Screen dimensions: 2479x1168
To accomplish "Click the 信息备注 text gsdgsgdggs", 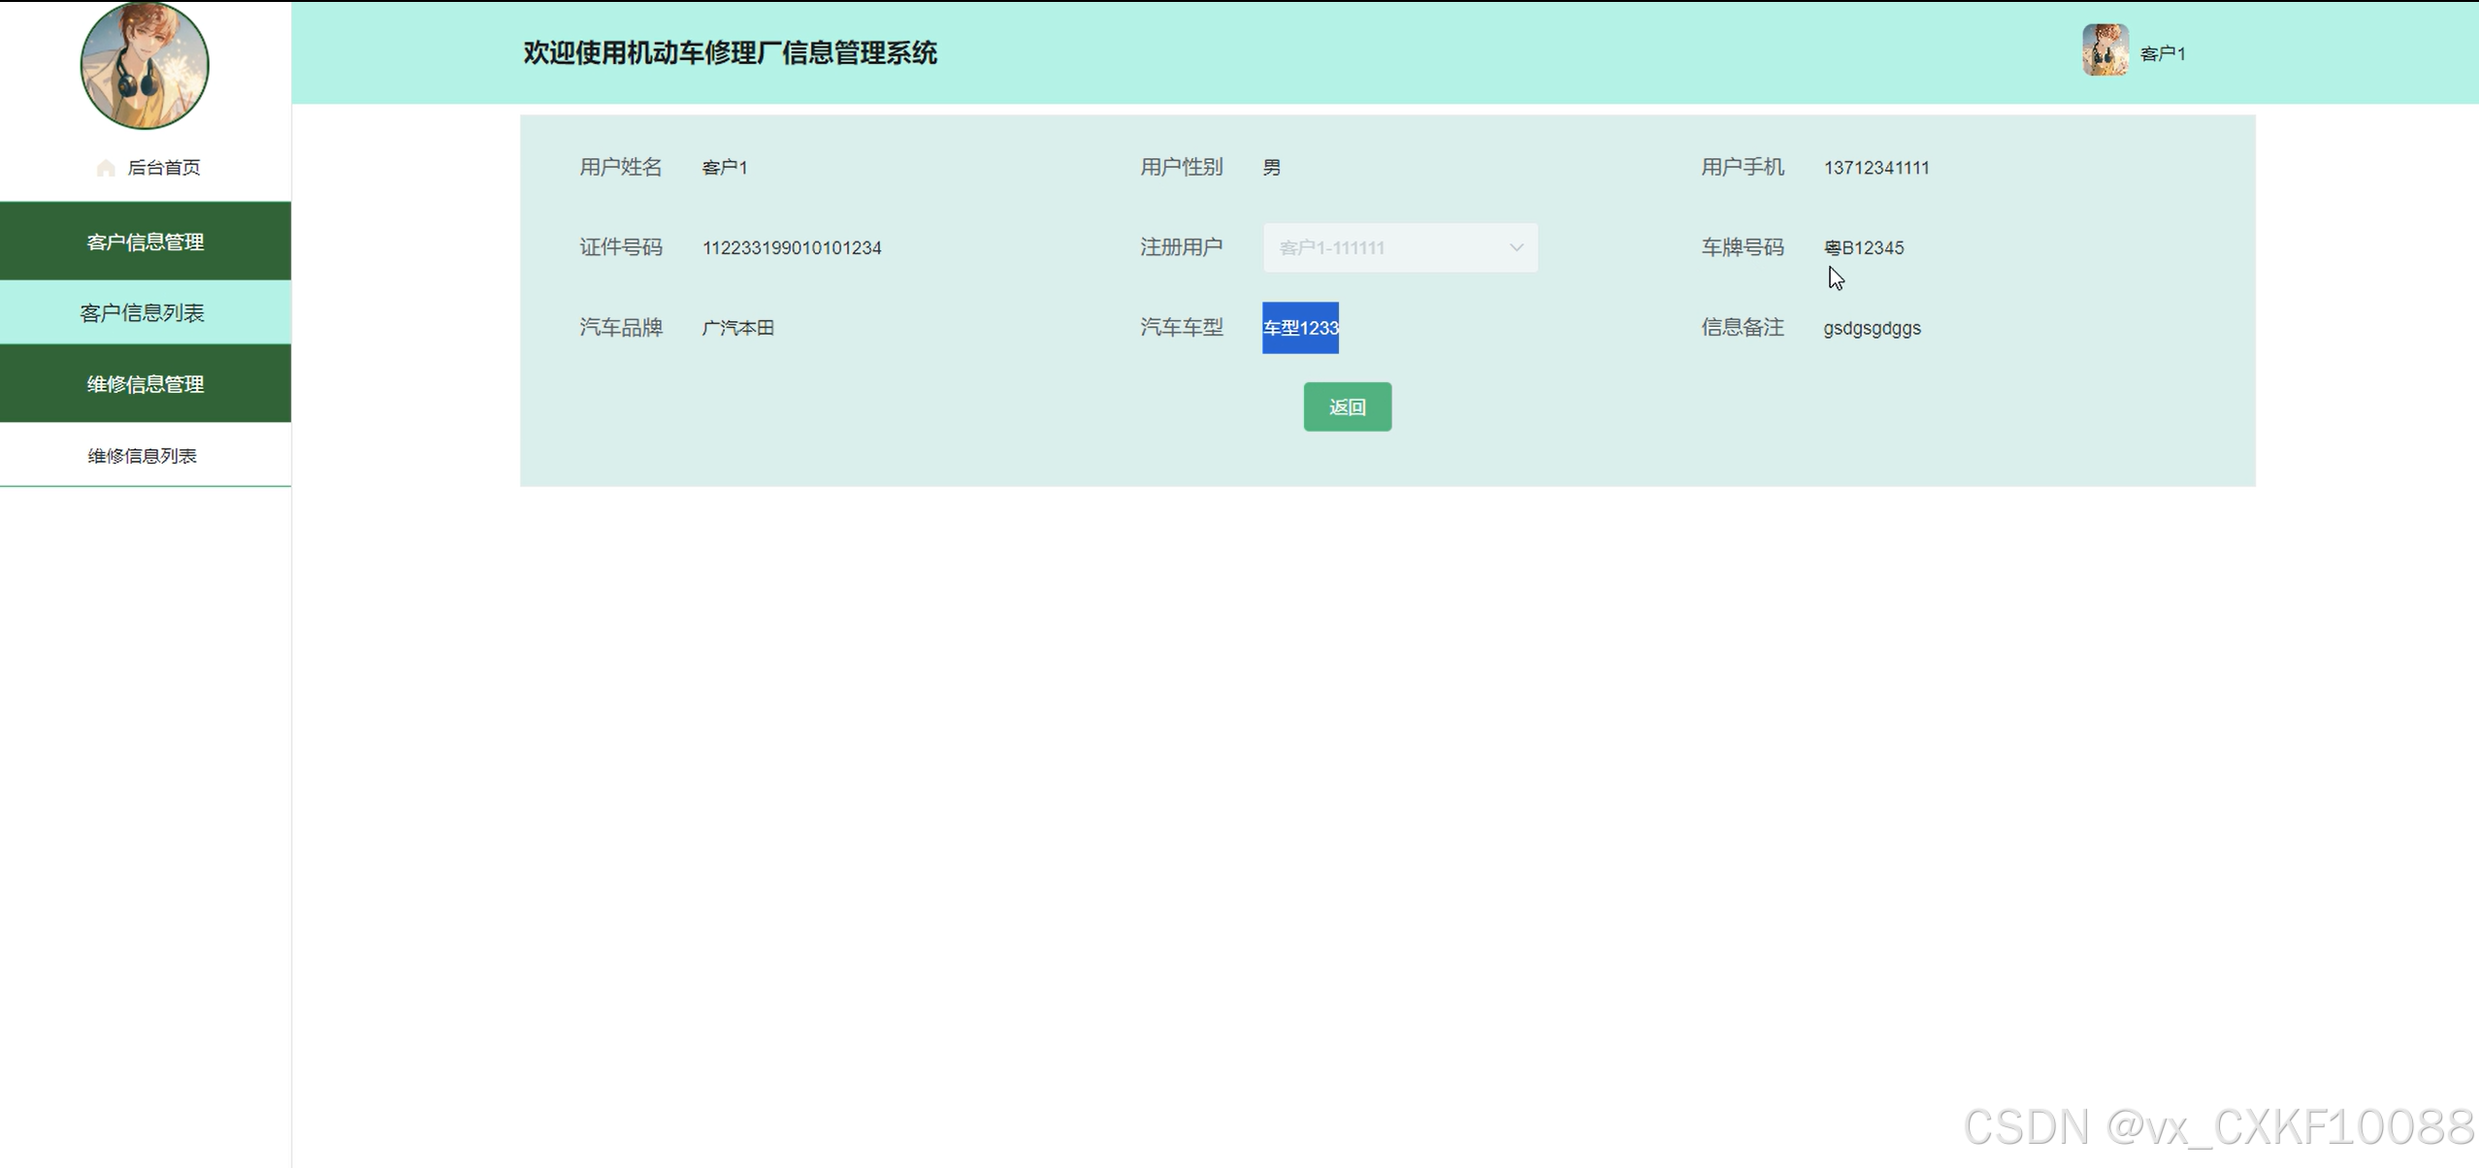I will coord(1872,328).
